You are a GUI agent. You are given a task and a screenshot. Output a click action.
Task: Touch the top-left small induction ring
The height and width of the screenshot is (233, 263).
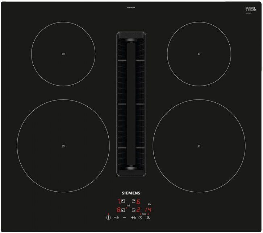63,54
